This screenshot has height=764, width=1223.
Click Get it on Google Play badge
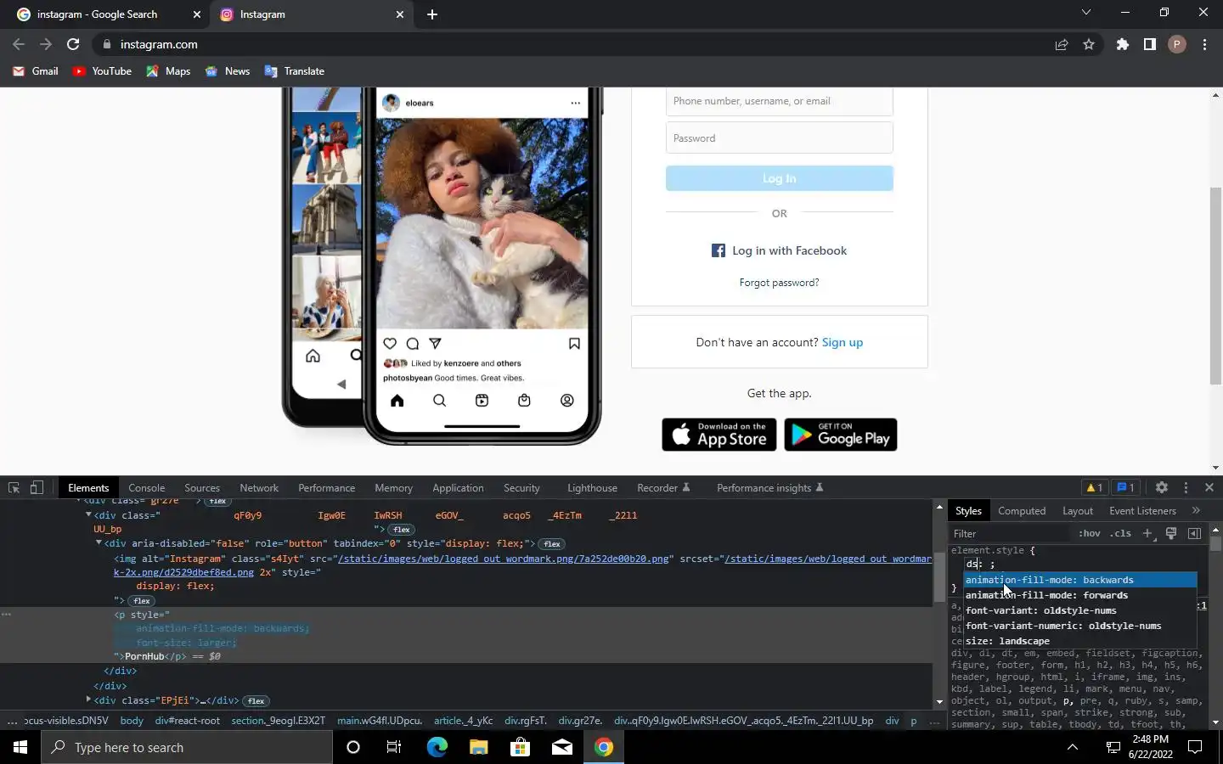click(840, 435)
